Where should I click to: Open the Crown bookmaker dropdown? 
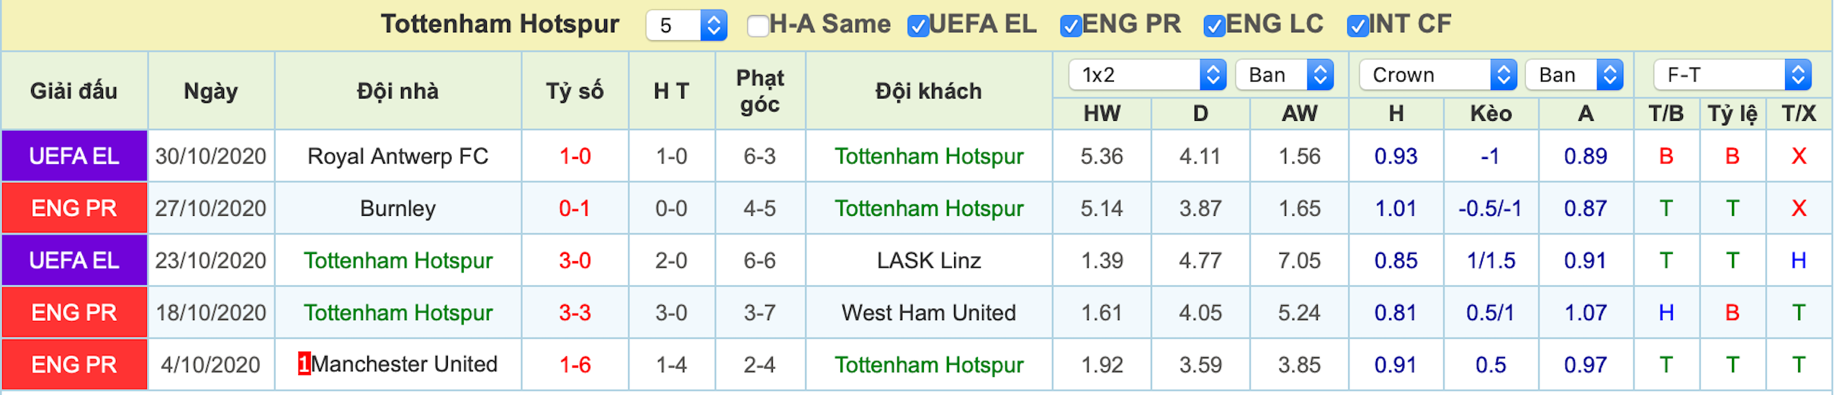click(x=1437, y=75)
